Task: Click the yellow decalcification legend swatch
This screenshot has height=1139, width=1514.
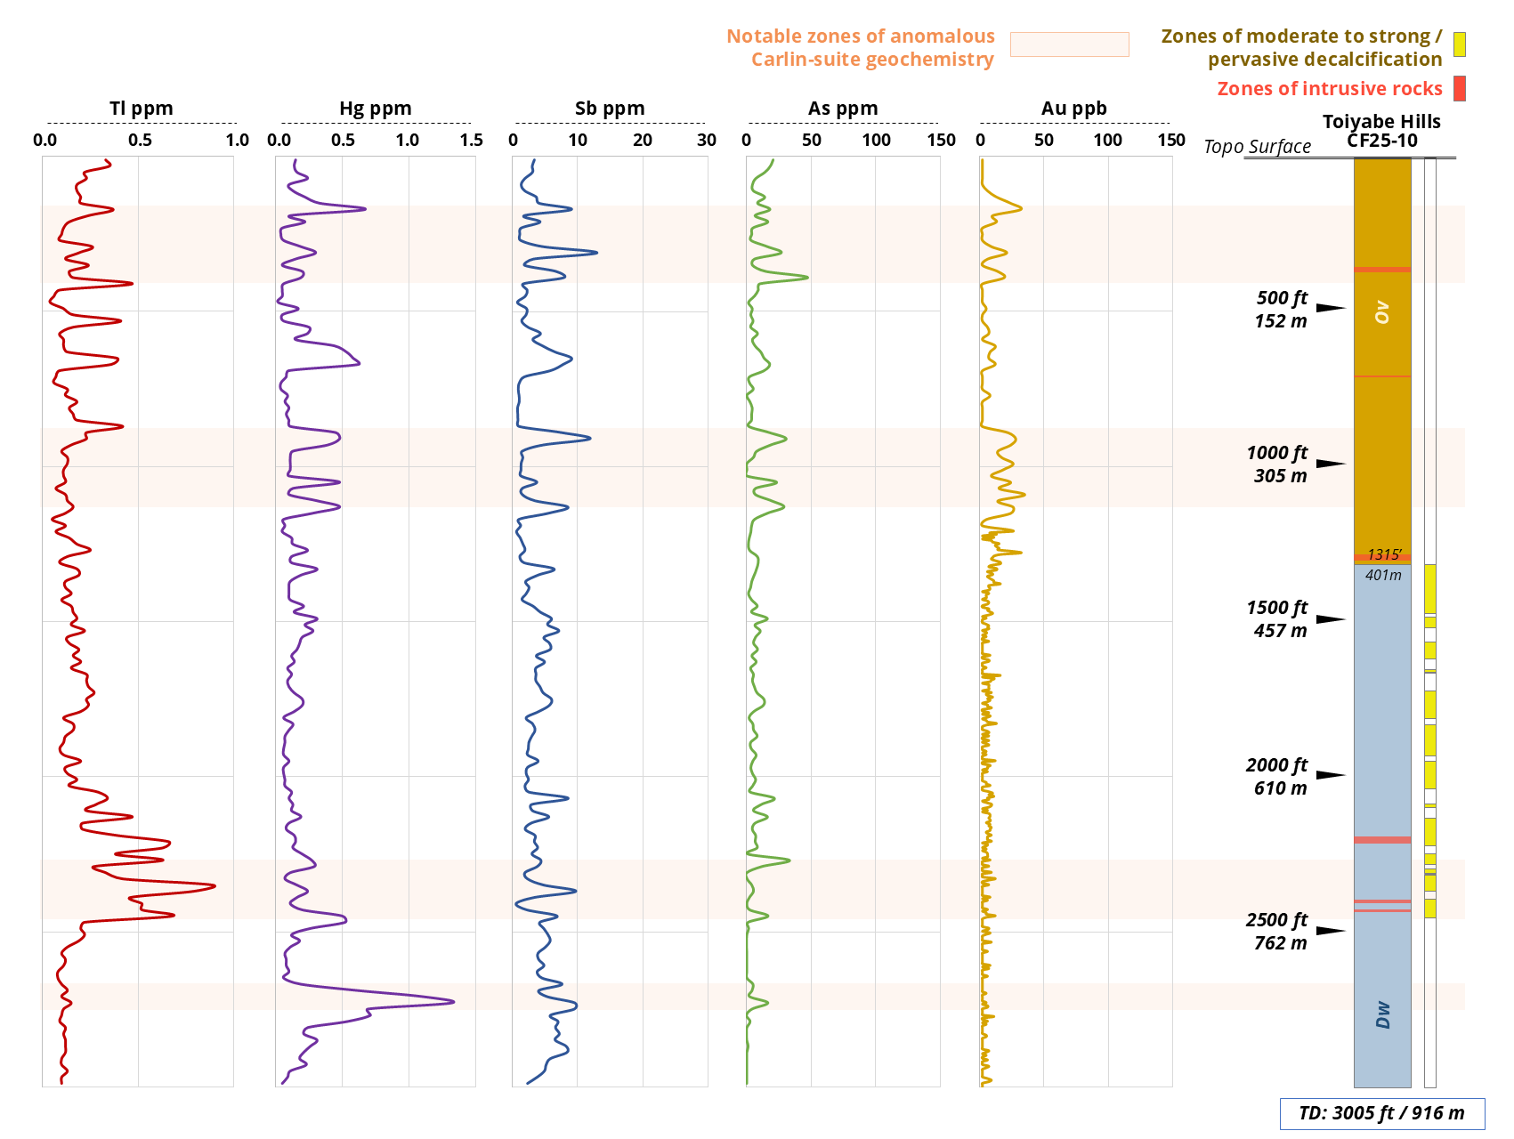Action: tap(1460, 44)
